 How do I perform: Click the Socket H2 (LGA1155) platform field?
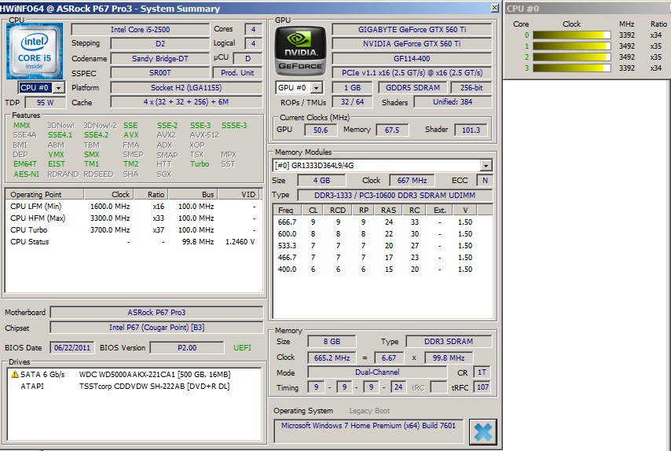click(x=186, y=88)
